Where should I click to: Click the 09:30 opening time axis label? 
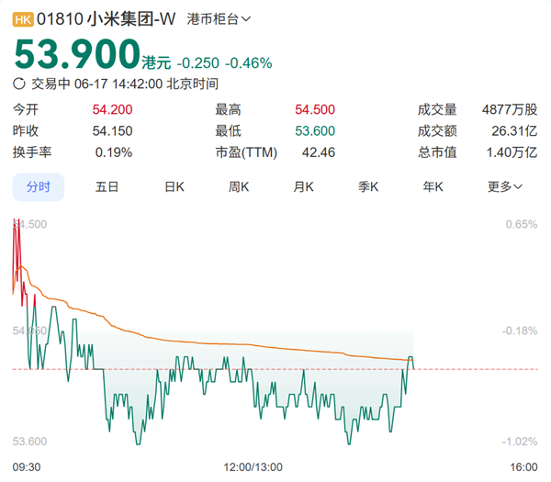28,466
